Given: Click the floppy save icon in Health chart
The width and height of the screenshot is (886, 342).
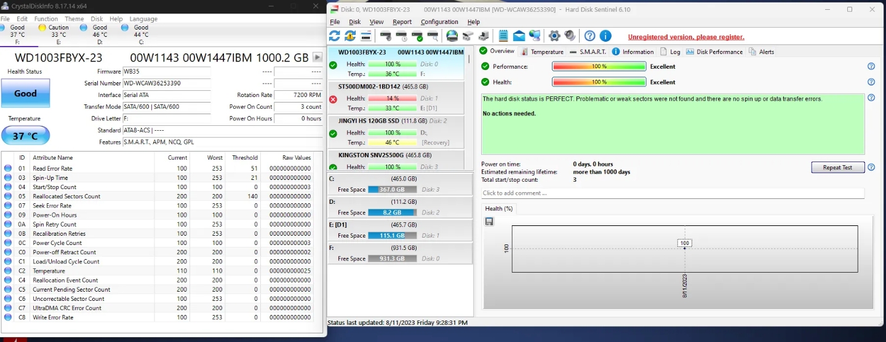Looking at the screenshot, I should [x=489, y=222].
